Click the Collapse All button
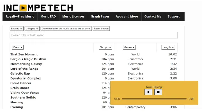Image resolution: width=202 pixels, height=112 pixels. 32,29
